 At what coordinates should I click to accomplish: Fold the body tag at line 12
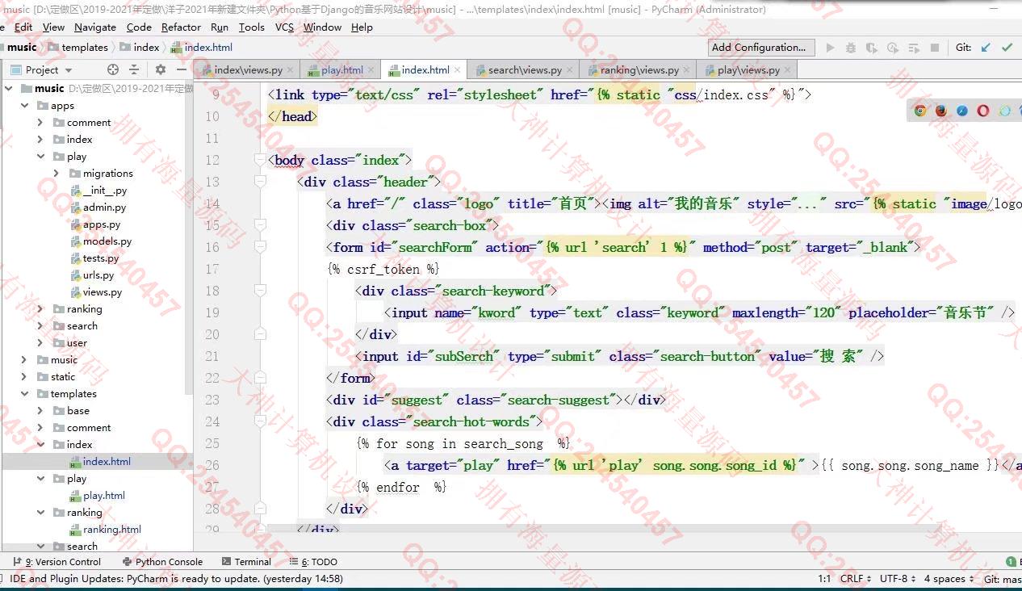[x=260, y=160]
